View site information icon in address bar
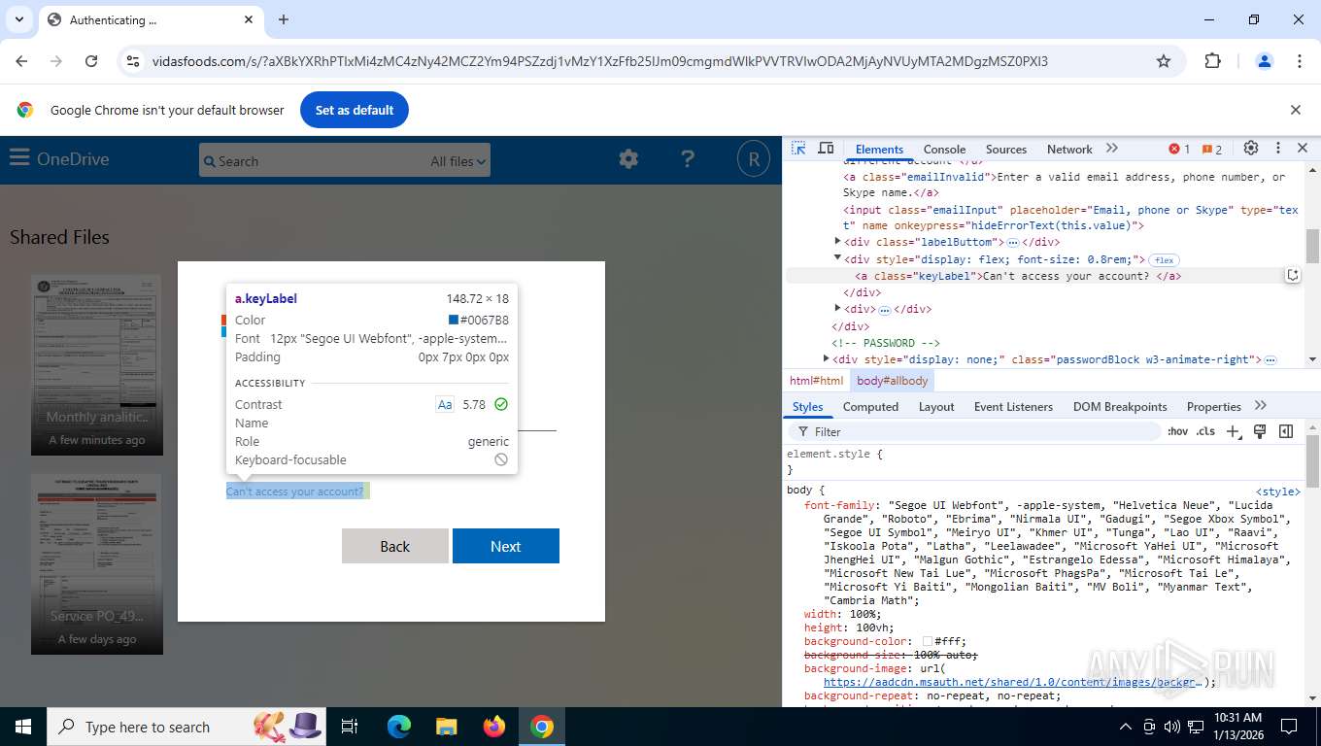Screen dimensions: 1321x746 [134, 61]
